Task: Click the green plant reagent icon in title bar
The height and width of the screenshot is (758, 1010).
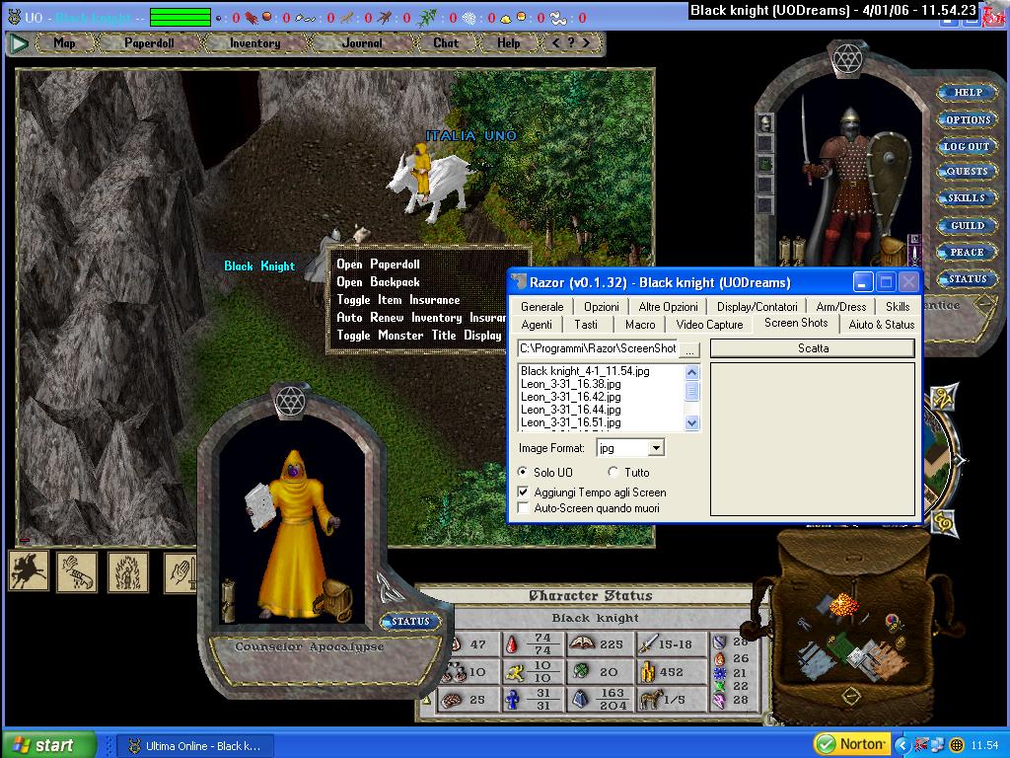Action: [426, 18]
